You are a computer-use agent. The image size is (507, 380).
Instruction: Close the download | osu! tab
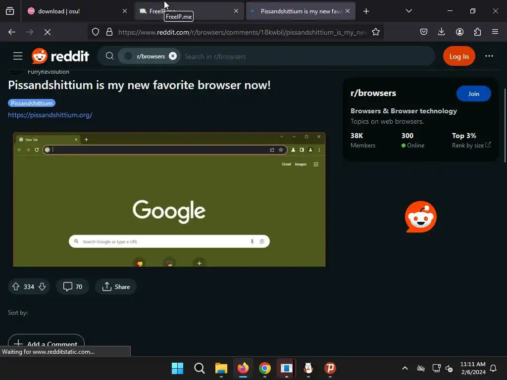(x=125, y=11)
